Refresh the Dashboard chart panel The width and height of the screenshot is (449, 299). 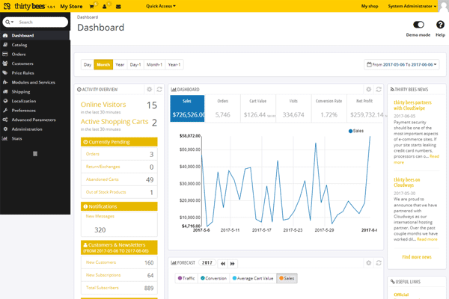tap(378, 89)
